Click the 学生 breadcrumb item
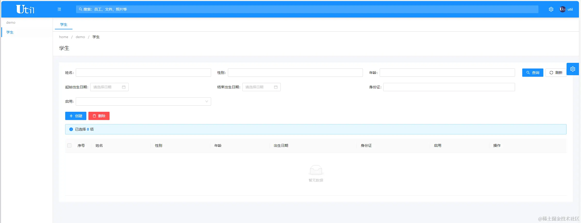 (x=96, y=37)
